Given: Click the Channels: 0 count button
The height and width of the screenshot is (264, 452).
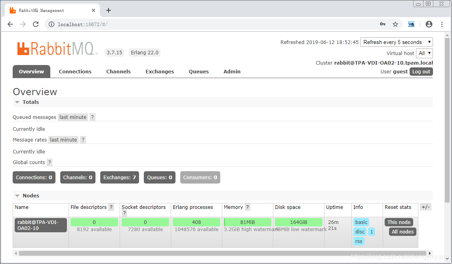Looking at the screenshot, I should (78, 178).
